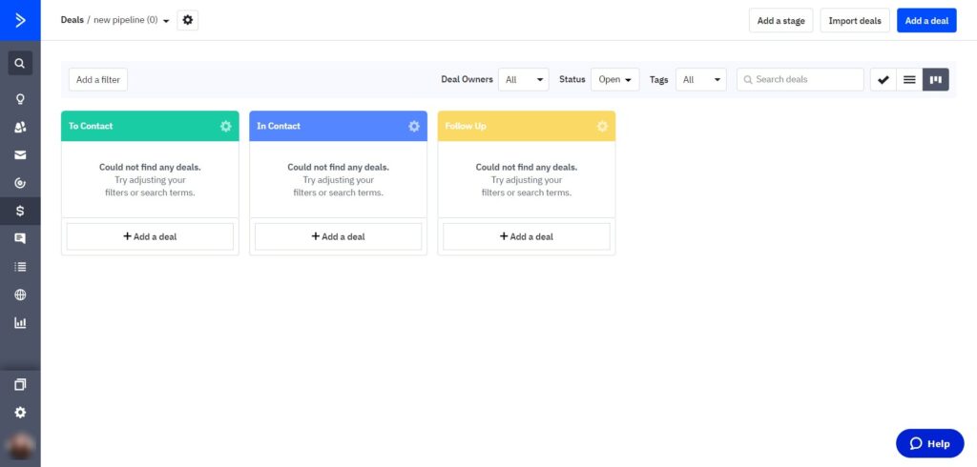Open the Contacts people icon in sidebar
The height and width of the screenshot is (467, 977).
[x=20, y=127]
